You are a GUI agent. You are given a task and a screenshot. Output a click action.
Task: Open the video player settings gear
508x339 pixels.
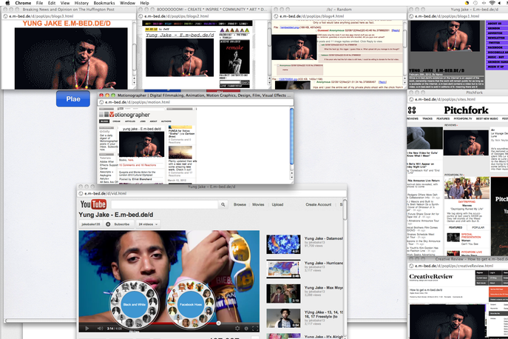(237, 326)
